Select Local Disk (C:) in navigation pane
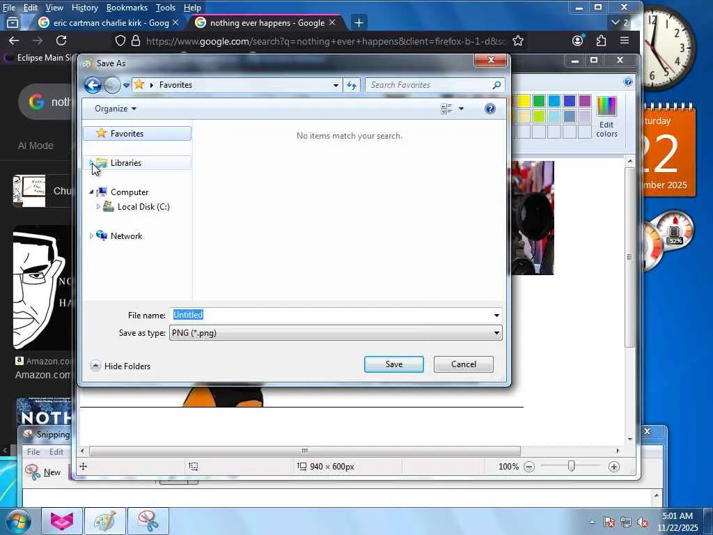 pyautogui.click(x=143, y=206)
